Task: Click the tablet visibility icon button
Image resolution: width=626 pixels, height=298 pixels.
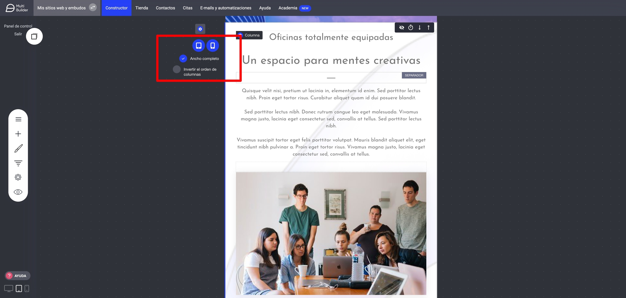Action: pyautogui.click(x=199, y=45)
